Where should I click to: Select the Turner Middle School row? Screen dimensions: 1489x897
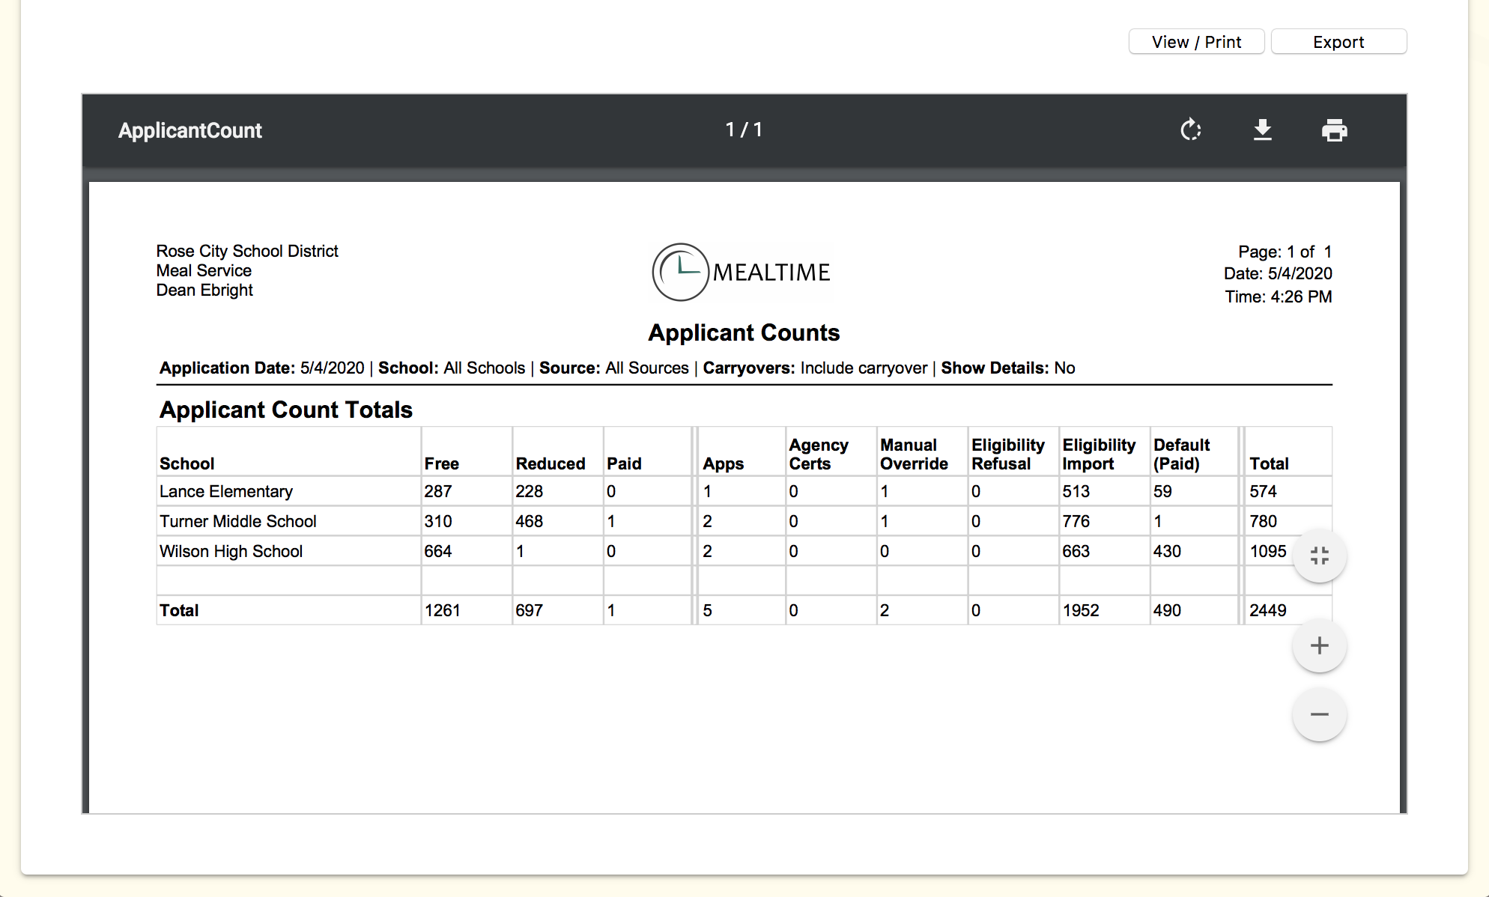click(238, 521)
